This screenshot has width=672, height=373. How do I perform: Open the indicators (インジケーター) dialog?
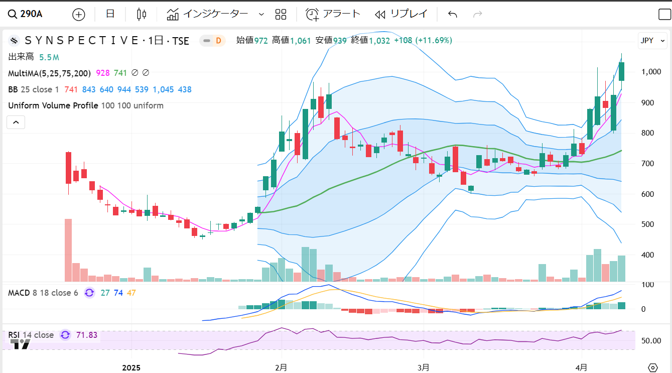[208, 14]
